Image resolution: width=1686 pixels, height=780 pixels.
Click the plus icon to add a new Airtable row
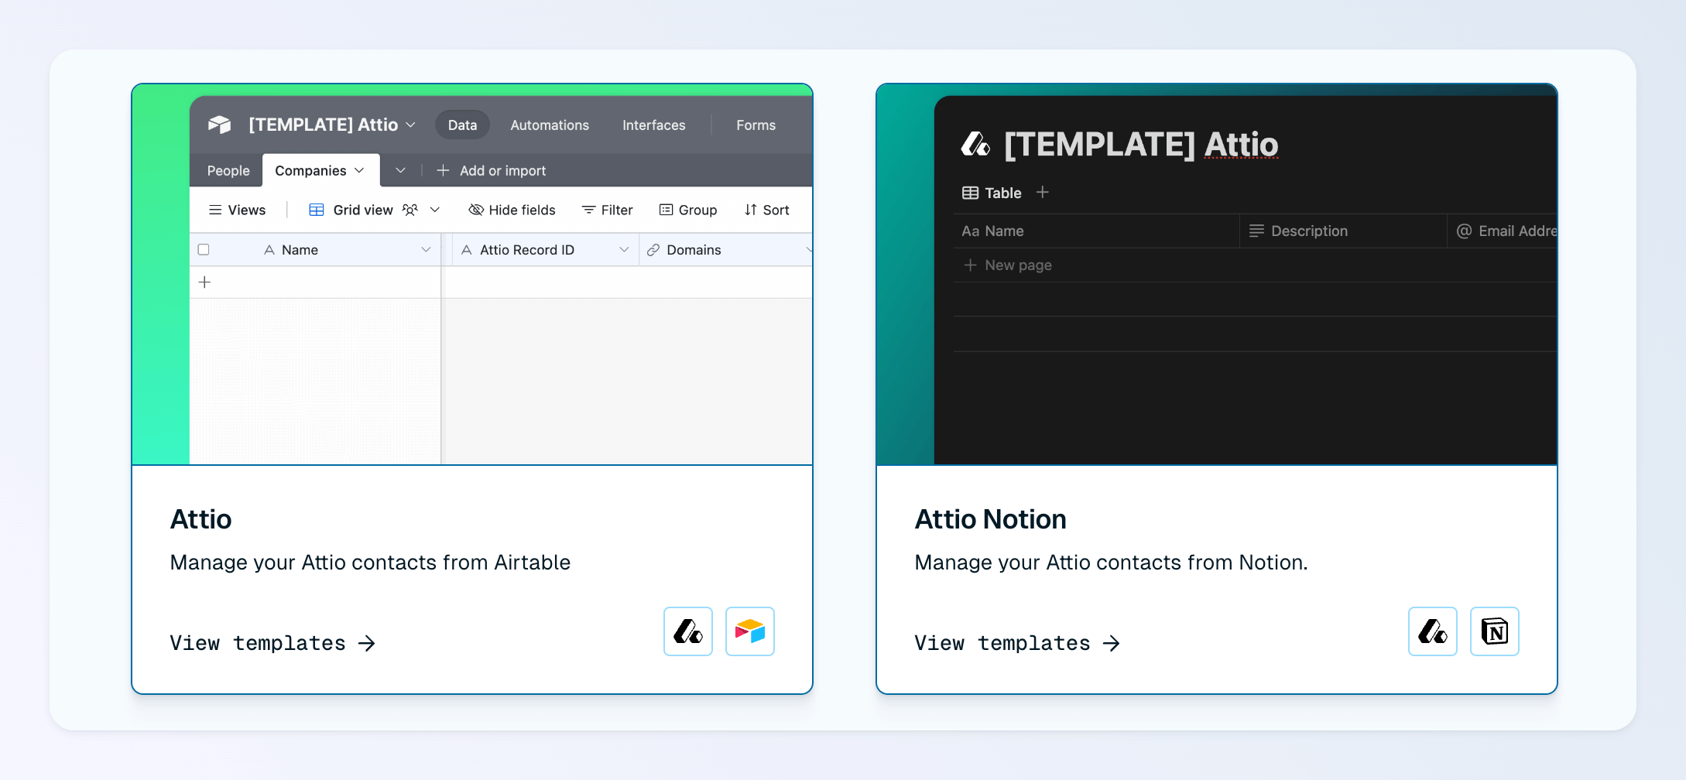pyautogui.click(x=204, y=282)
